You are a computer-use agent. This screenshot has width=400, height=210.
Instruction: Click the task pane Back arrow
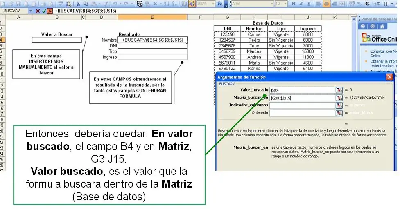coord(363,26)
